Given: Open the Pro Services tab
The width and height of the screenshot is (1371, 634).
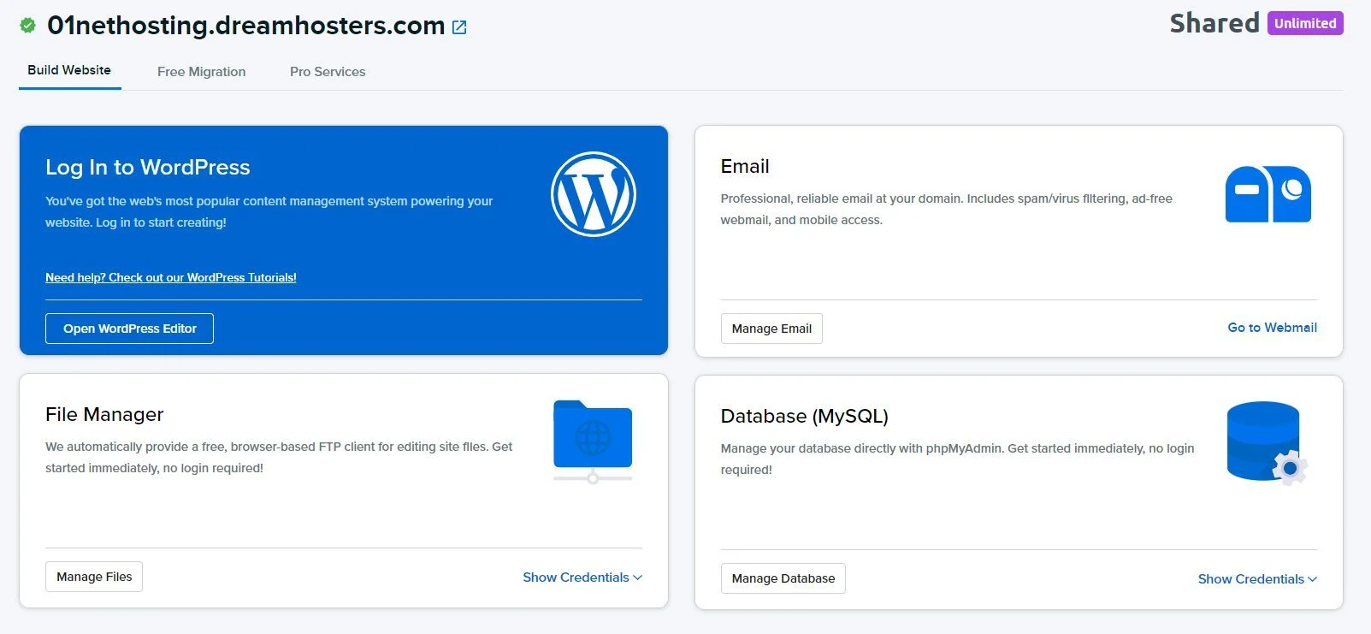Looking at the screenshot, I should pos(328,72).
